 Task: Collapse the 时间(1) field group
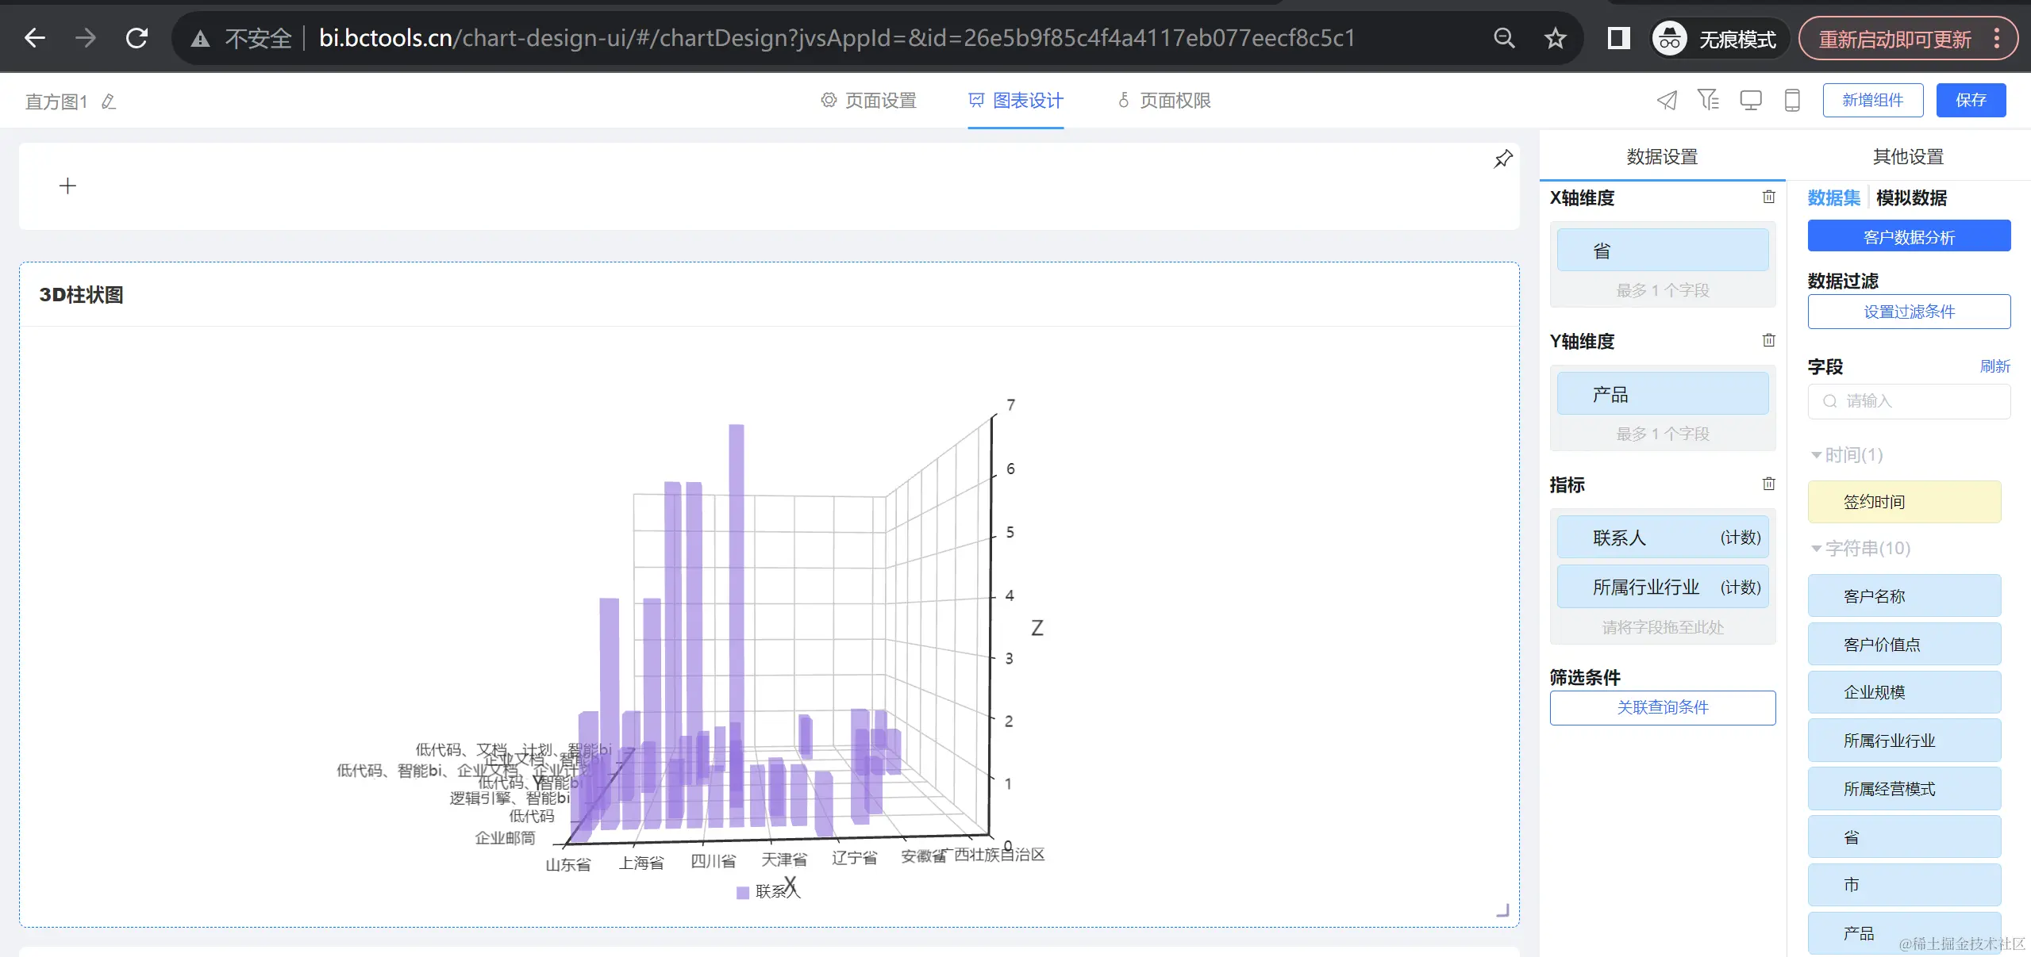pos(1816,455)
